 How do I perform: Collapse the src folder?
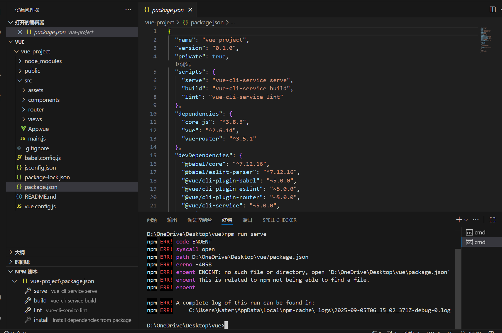point(20,80)
